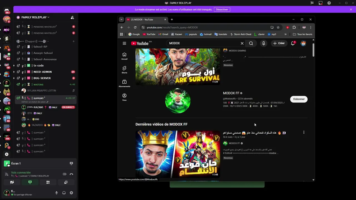This screenshot has height=200, width=356.
Task: Clear the MODOX search text
Action: (242, 43)
